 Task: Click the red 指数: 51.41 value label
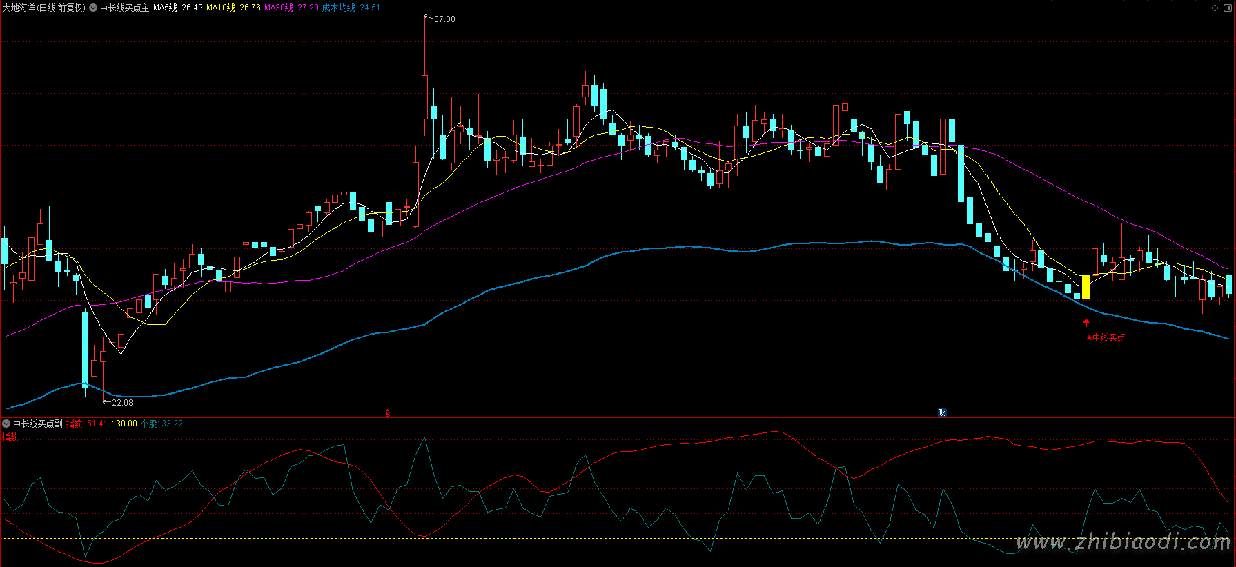(x=87, y=424)
